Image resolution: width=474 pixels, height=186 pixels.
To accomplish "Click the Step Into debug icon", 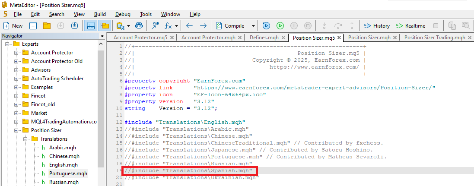I will 324,25.
